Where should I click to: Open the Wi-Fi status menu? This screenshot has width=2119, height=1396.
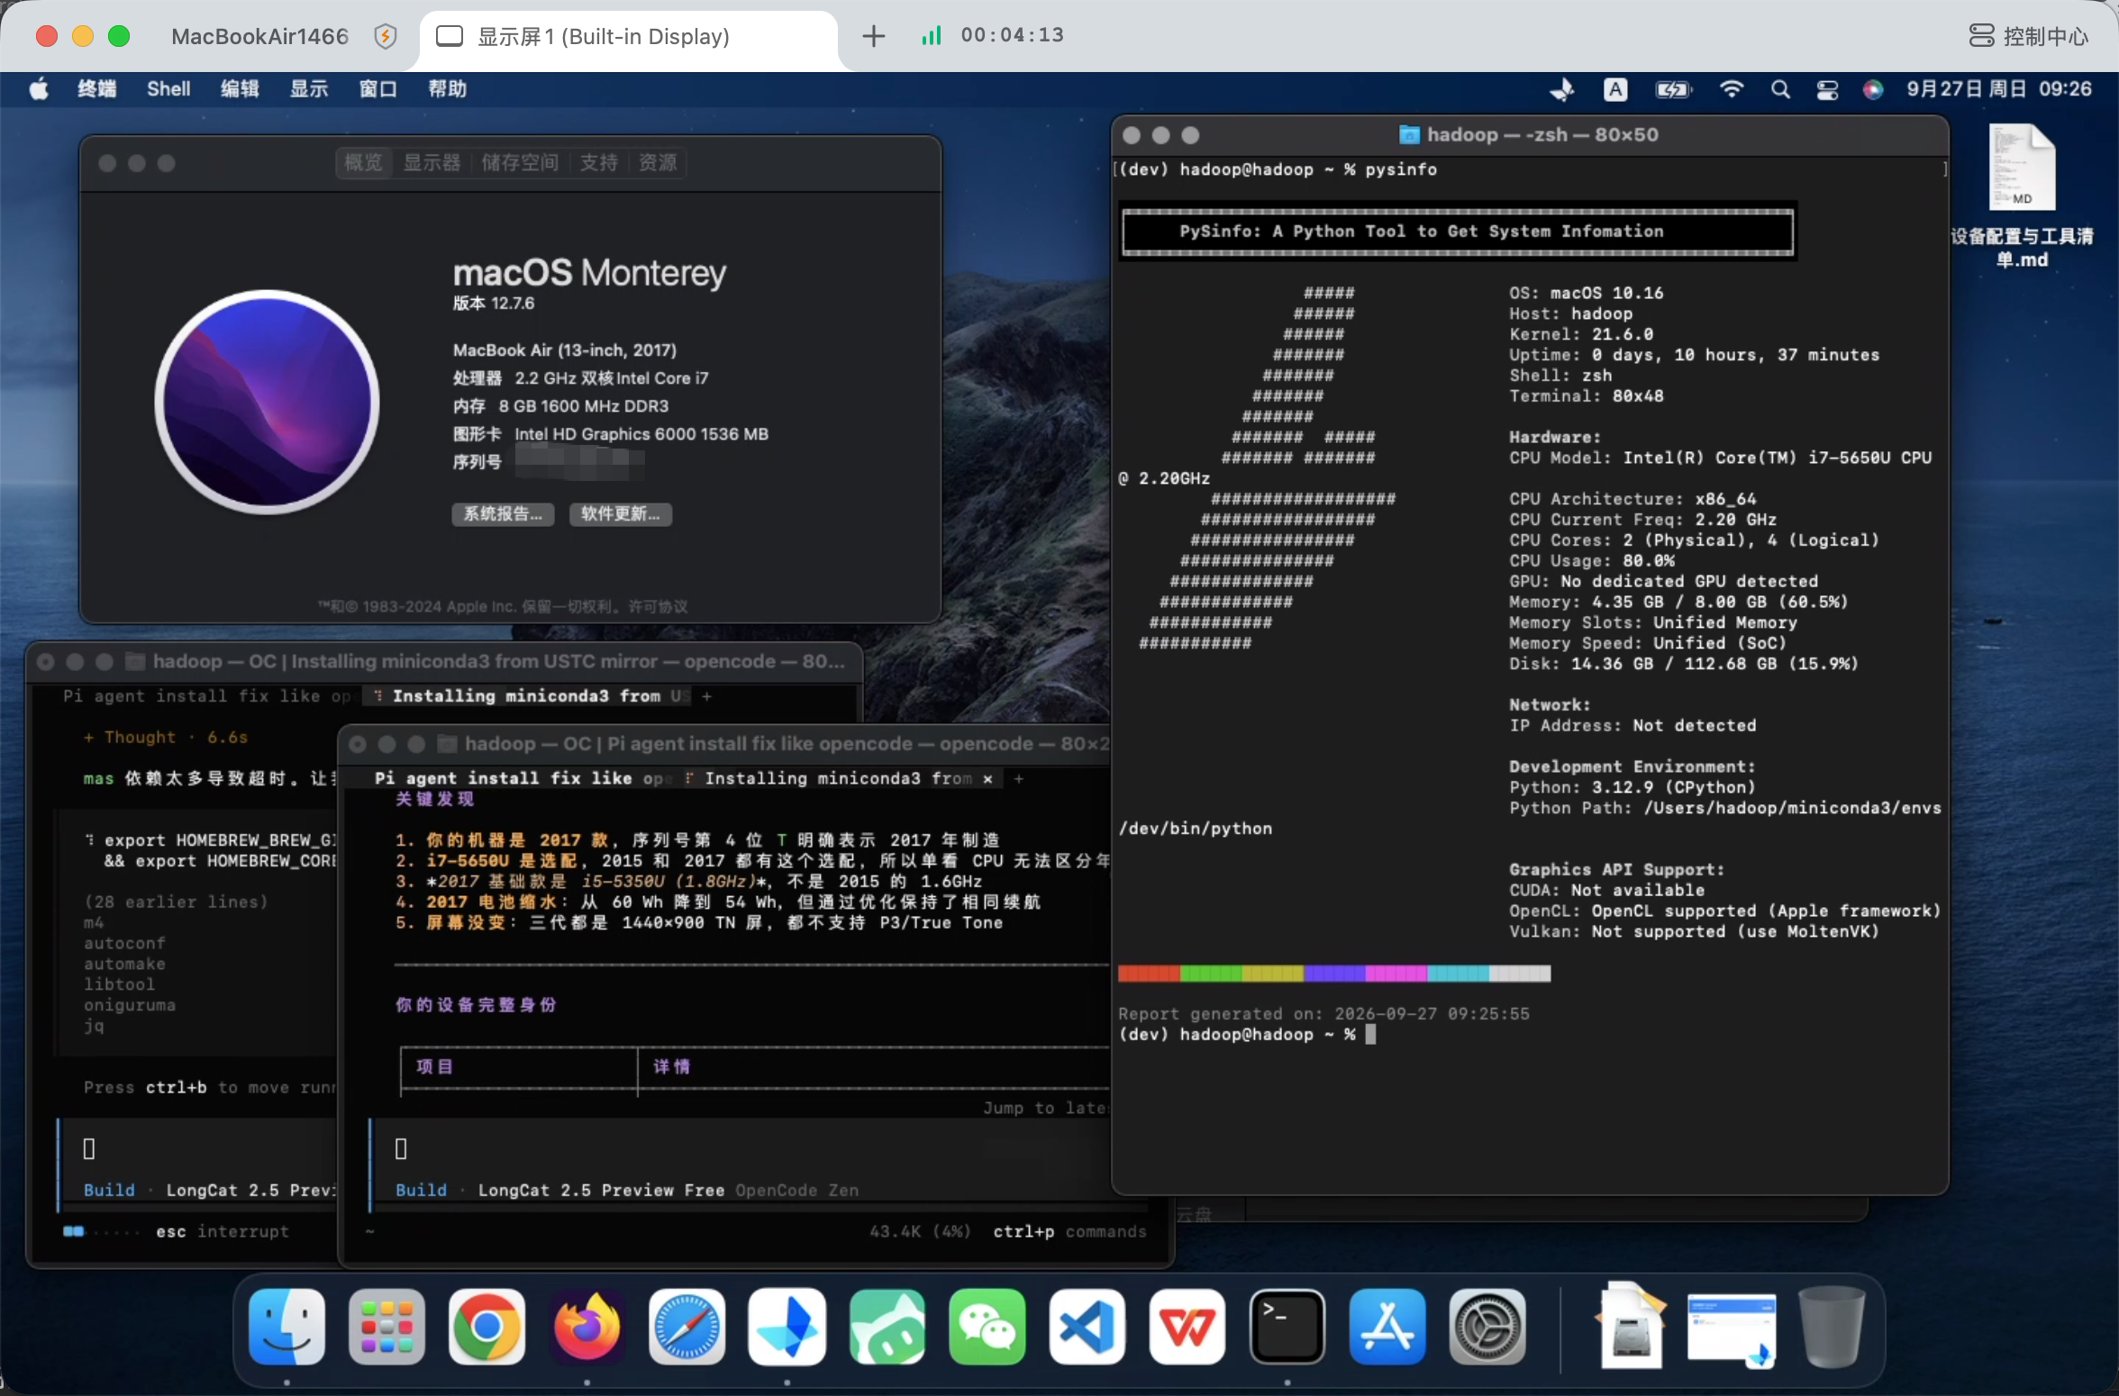click(x=1732, y=89)
